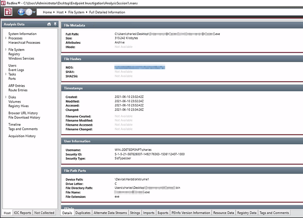Click the Created timestamp 2021-06-10 23:32:42Z

click(129, 97)
